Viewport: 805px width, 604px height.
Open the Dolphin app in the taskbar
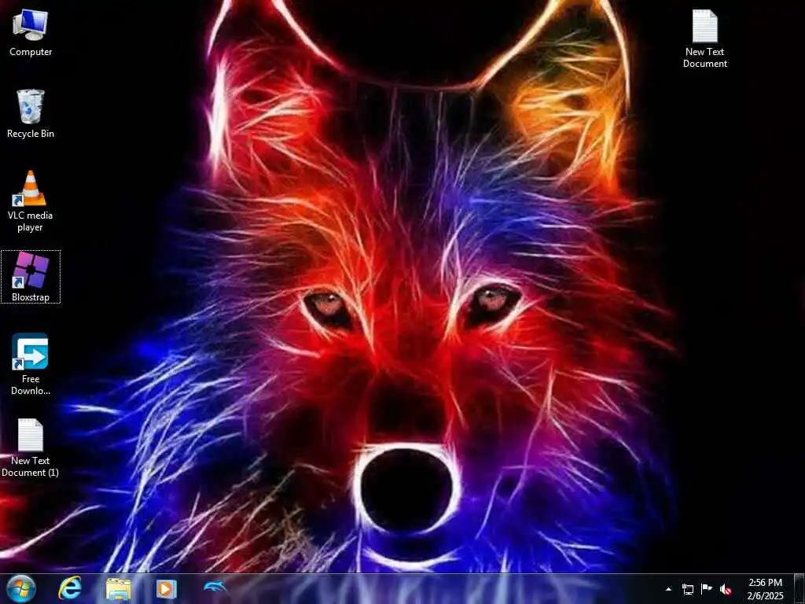pyautogui.click(x=215, y=587)
